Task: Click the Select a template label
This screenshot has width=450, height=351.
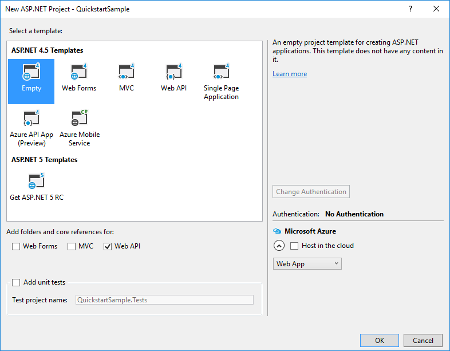Action: (x=35, y=31)
